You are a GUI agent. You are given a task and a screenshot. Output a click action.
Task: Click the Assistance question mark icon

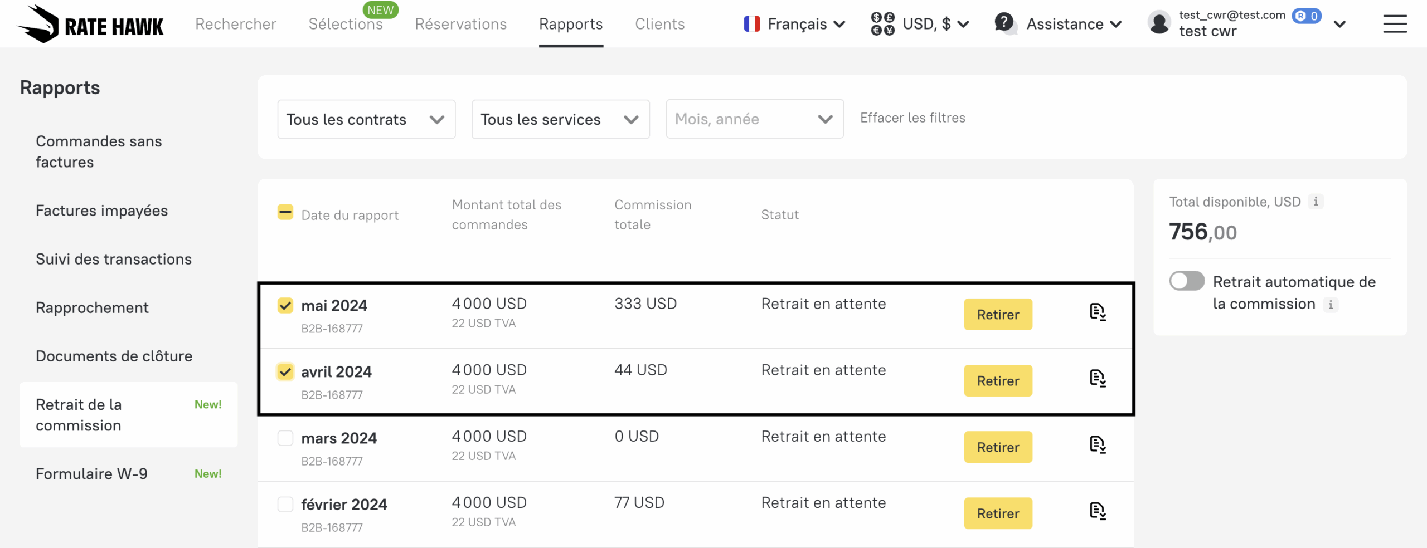click(1004, 23)
